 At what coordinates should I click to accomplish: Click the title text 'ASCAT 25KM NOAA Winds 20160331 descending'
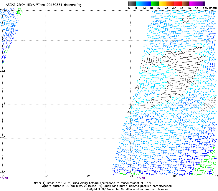43,5
